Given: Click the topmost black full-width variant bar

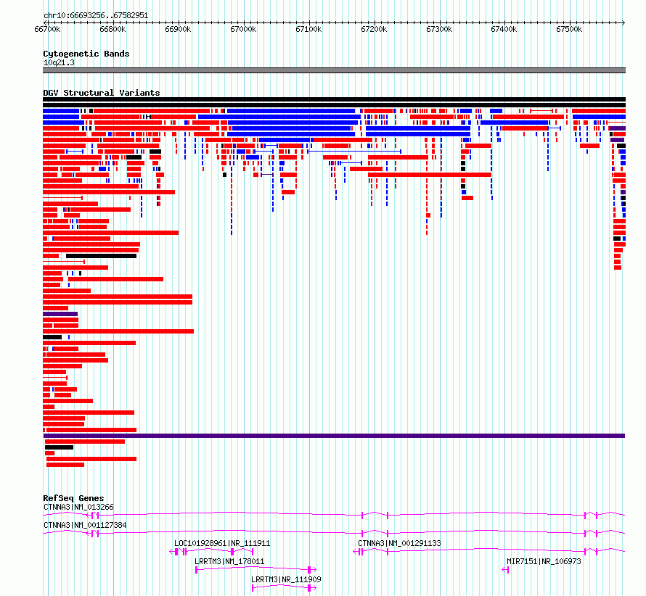Looking at the screenshot, I should point(334,99).
